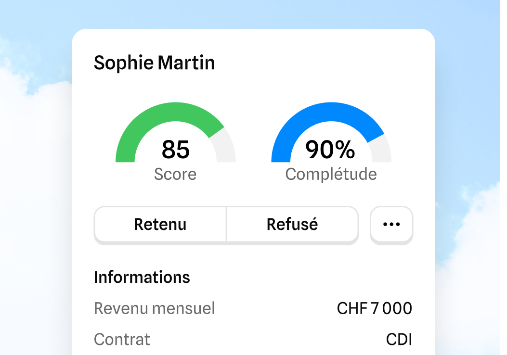
Task: Click the CHF 7 000 income value
Action: [x=375, y=308]
